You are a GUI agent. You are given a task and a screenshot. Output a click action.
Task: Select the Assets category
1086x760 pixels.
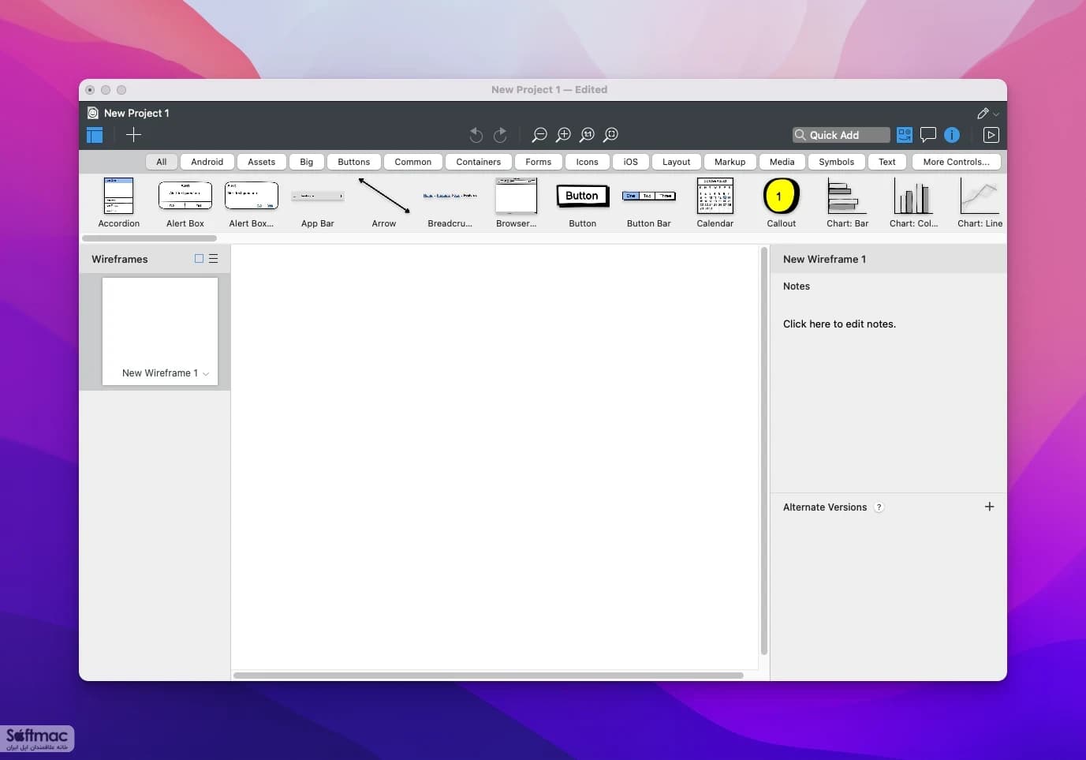click(261, 162)
